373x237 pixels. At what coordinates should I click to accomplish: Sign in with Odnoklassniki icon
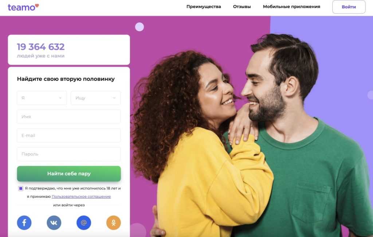click(x=114, y=222)
